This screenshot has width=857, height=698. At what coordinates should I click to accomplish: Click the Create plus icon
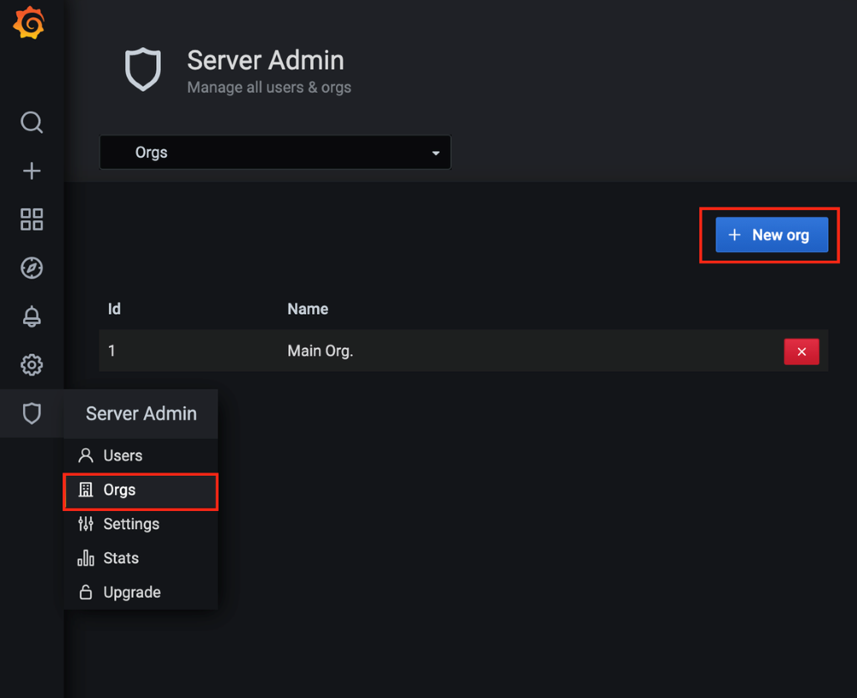point(31,171)
